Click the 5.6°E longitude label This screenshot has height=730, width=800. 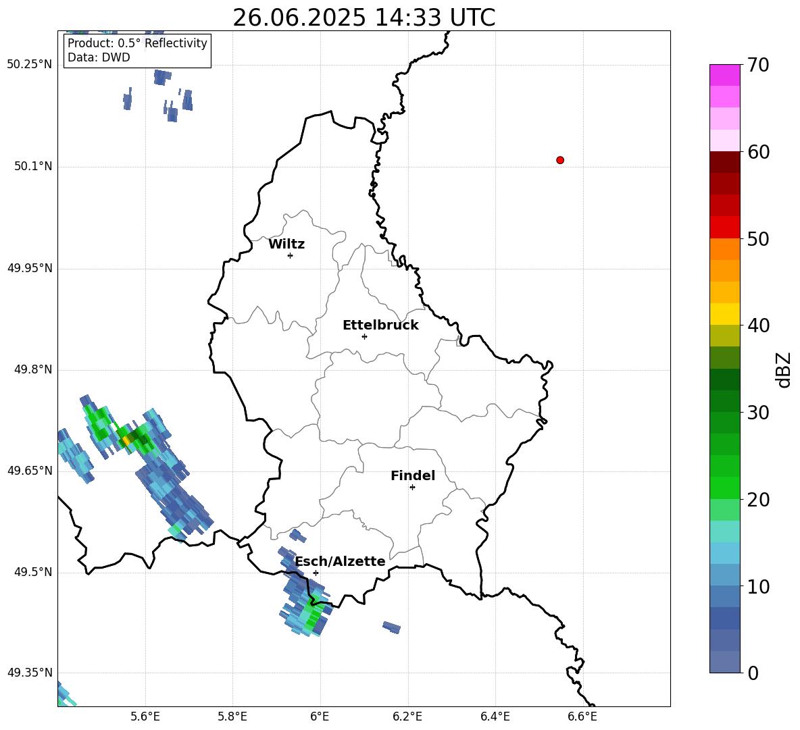(x=145, y=716)
